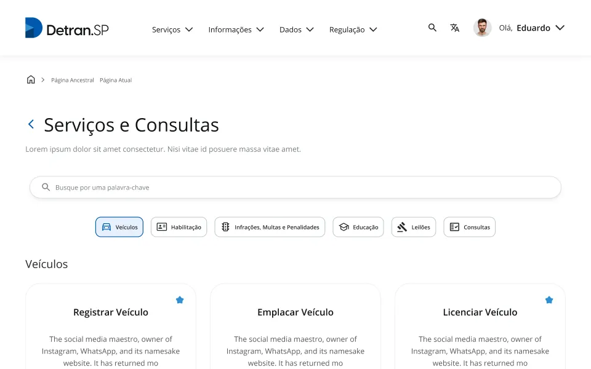The height and width of the screenshot is (369, 591).
Task: Follow the Página Ancestral breadcrumb link
Action: tap(73, 80)
